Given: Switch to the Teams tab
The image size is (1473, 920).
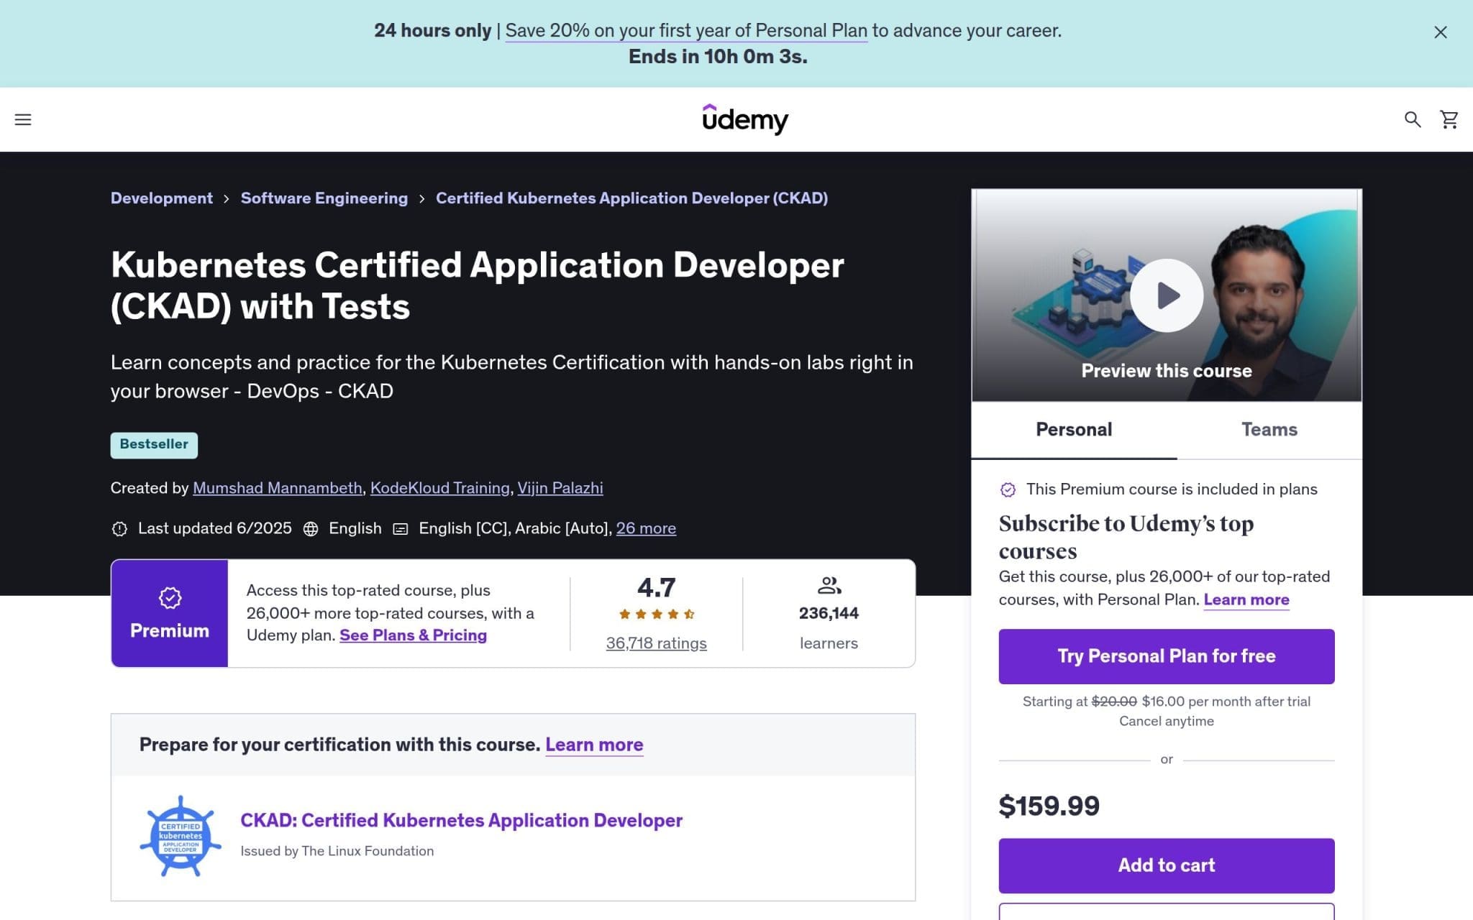Looking at the screenshot, I should click(x=1269, y=429).
